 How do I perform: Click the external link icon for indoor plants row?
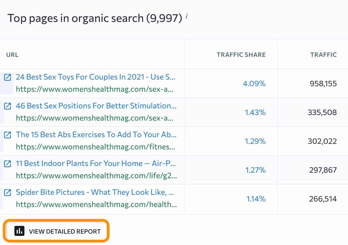[x=7, y=164]
